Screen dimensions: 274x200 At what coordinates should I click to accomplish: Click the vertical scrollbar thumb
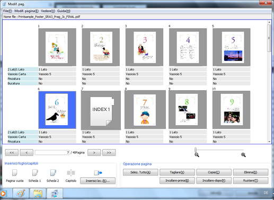click(x=269, y=38)
